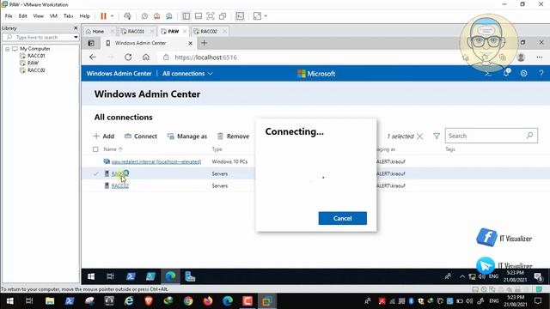The image size is (550, 309).
Task: Open paw.redalert.internal localhost connection link
Action: 156,161
